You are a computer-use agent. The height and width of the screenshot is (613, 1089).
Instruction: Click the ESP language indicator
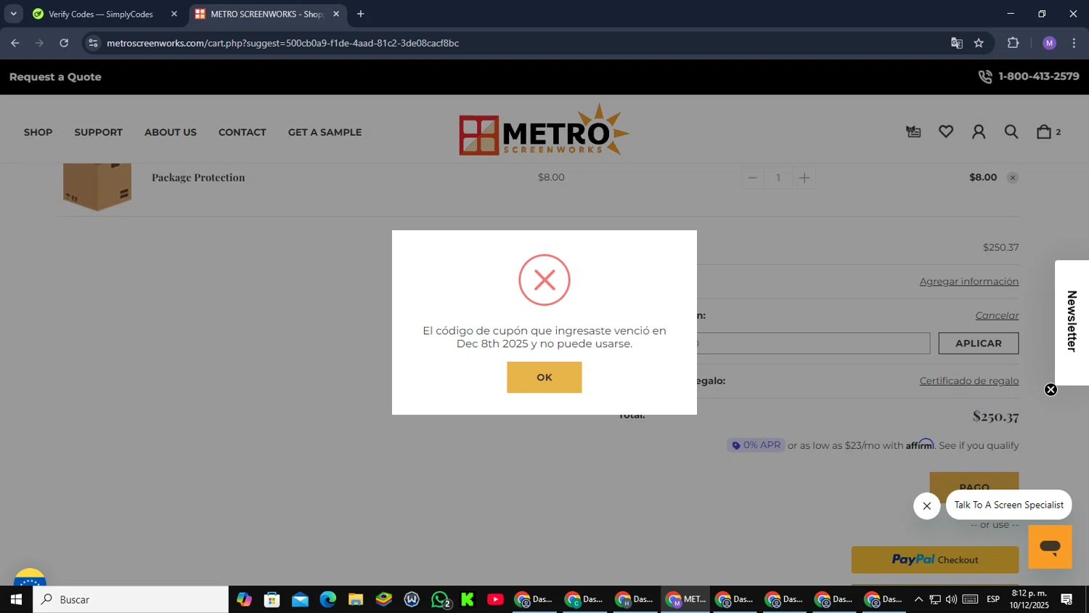pyautogui.click(x=993, y=599)
